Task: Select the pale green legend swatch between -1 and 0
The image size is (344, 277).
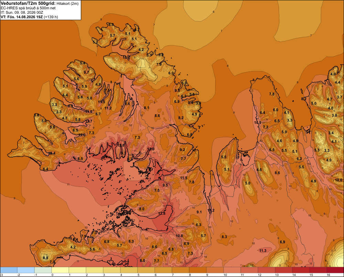Action: 43,270
